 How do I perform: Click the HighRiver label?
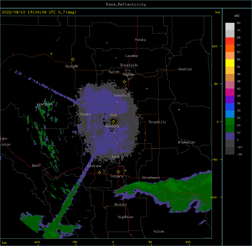[x=126, y=217]
